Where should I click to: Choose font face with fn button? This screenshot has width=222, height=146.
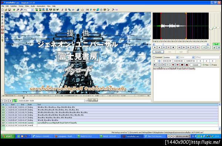coord(168,65)
